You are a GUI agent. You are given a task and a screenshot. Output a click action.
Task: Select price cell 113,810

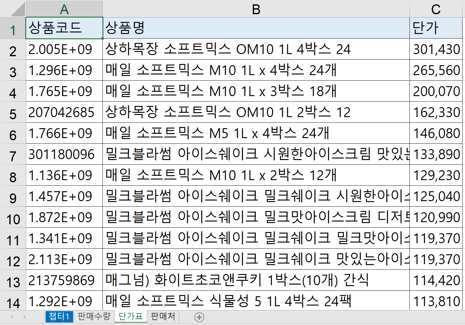point(436,301)
